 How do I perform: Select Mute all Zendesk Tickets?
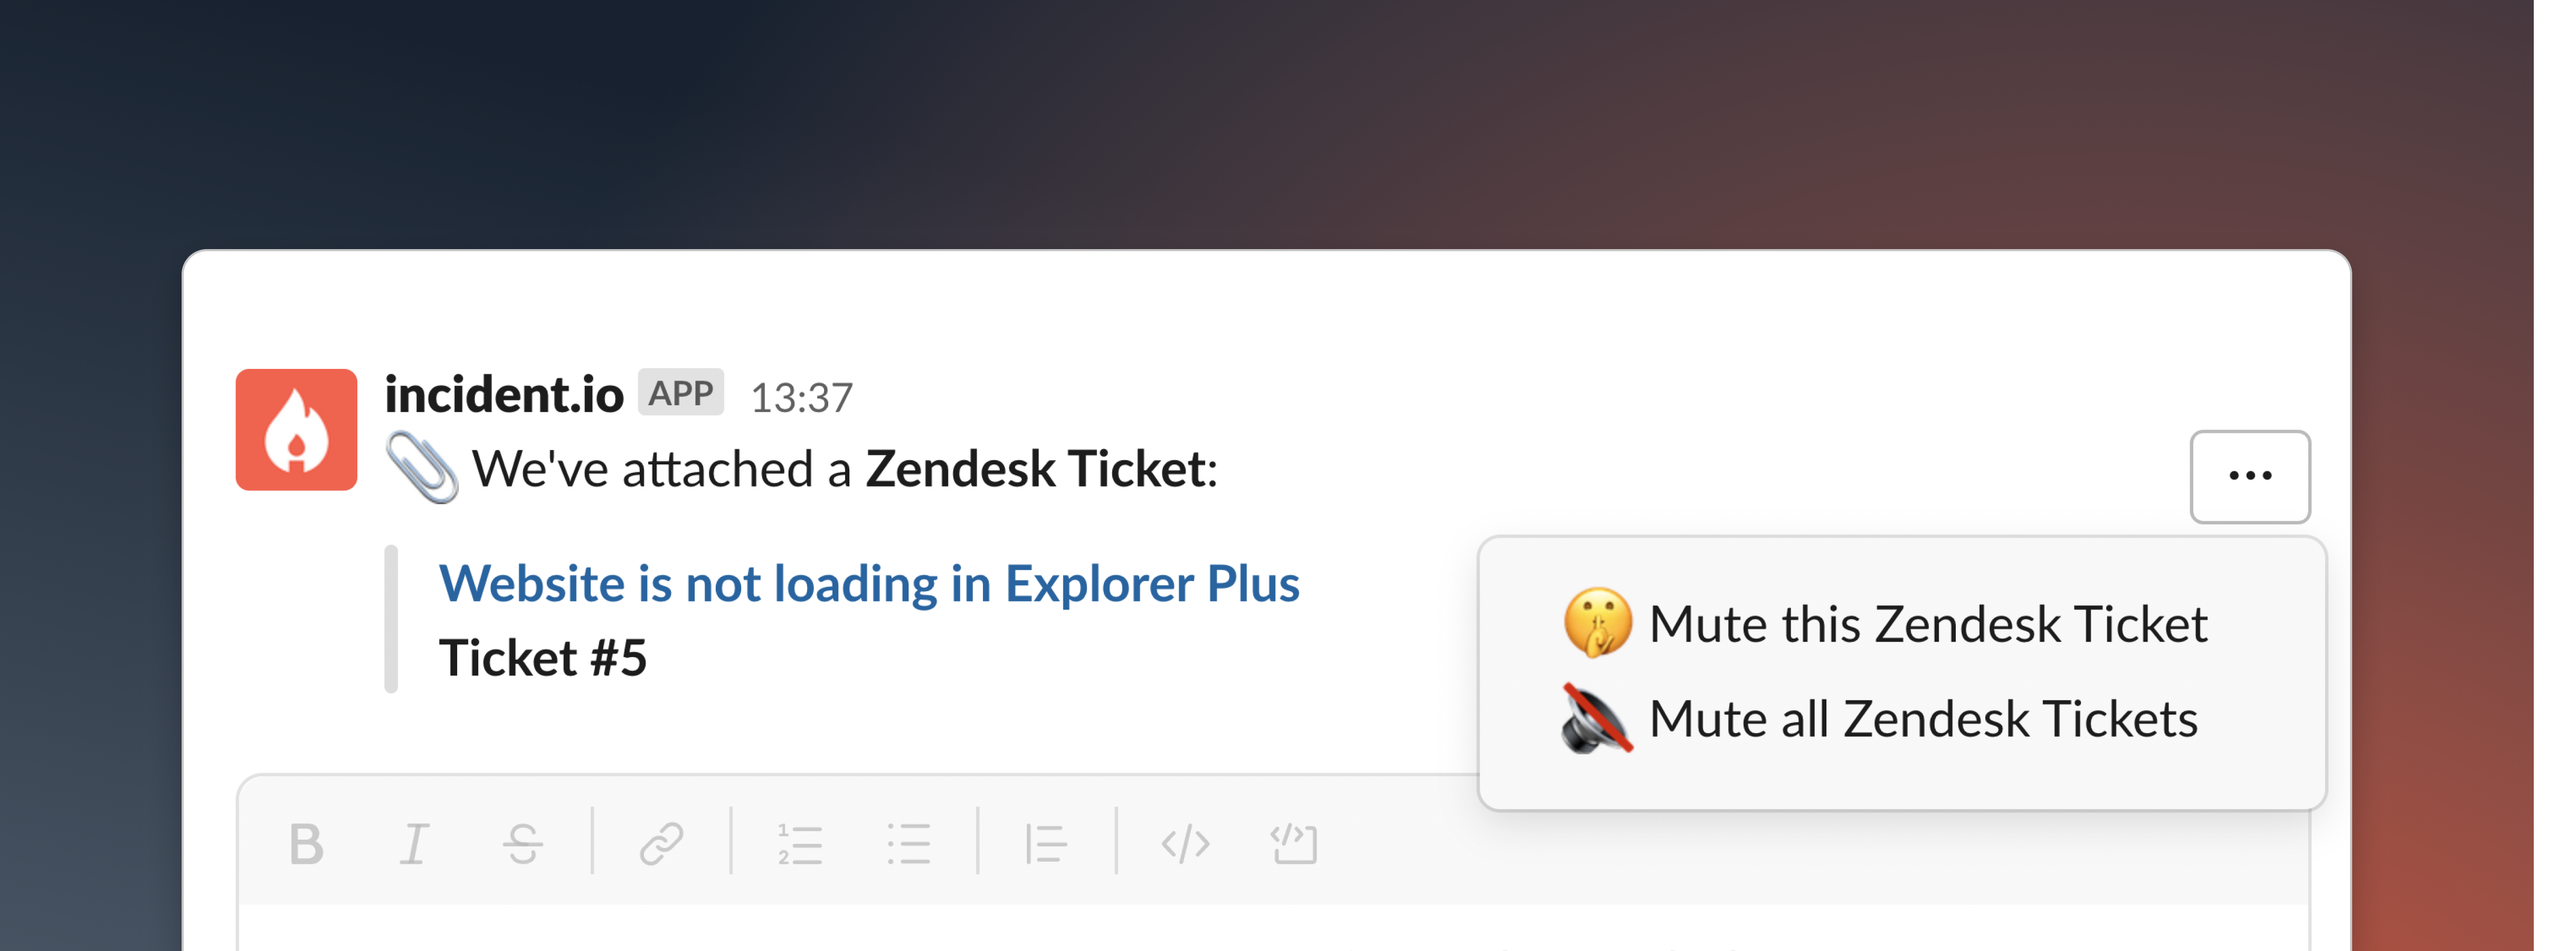pyautogui.click(x=1881, y=718)
